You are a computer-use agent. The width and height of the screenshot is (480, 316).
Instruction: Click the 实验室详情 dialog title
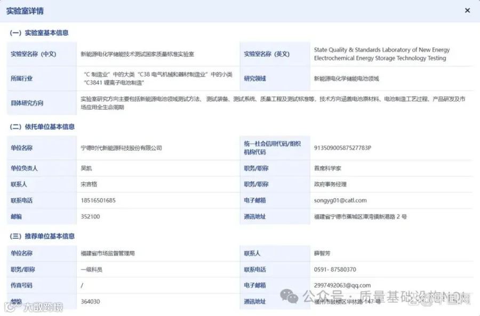(25, 11)
